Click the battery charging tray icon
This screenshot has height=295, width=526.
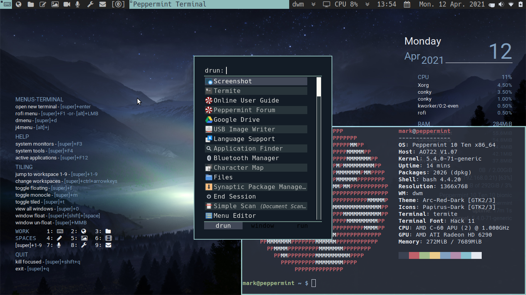521,5
